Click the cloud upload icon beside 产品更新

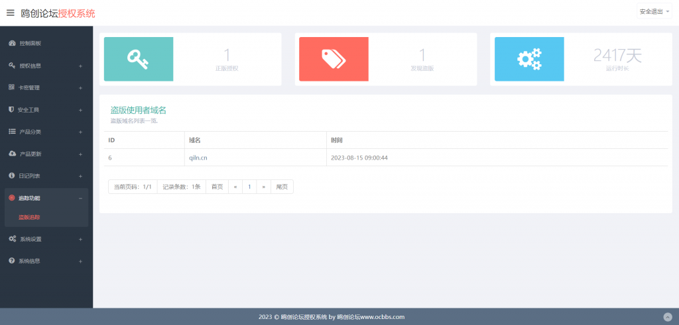coord(12,154)
